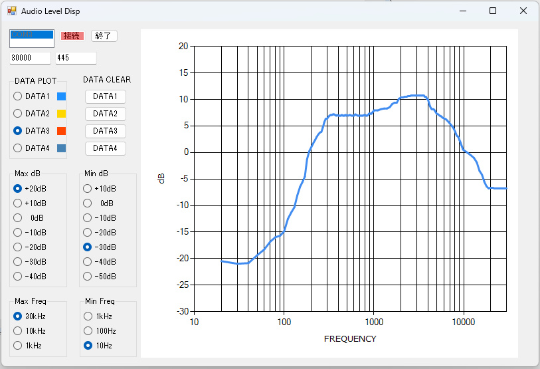Select COM3 in the port list
This screenshot has height=369, width=540.
(x=31, y=35)
